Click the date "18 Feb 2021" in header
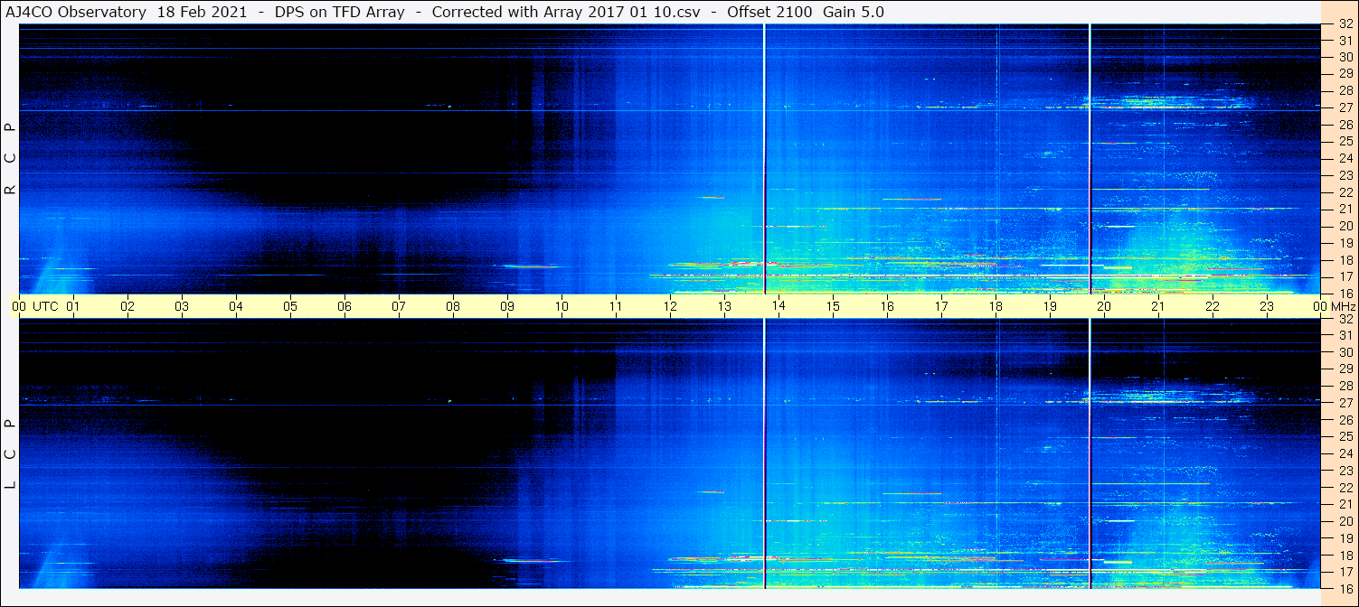 click(204, 12)
